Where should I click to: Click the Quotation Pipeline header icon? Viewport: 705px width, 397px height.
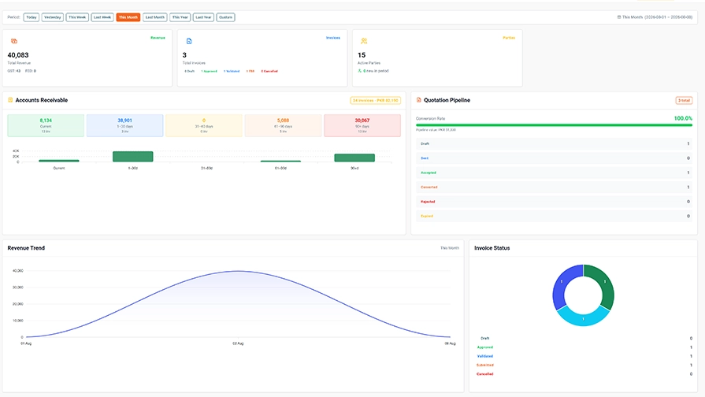[418, 100]
